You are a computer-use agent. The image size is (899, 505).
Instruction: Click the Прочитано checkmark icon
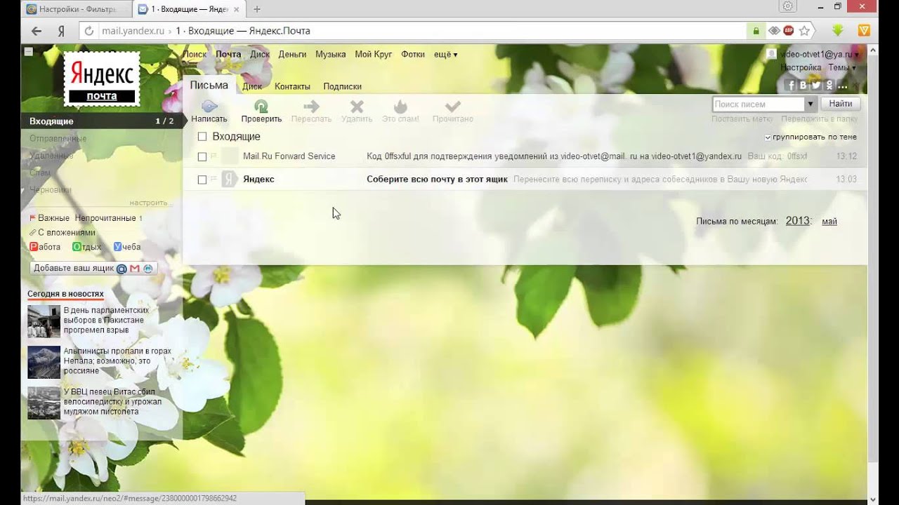[x=453, y=107]
